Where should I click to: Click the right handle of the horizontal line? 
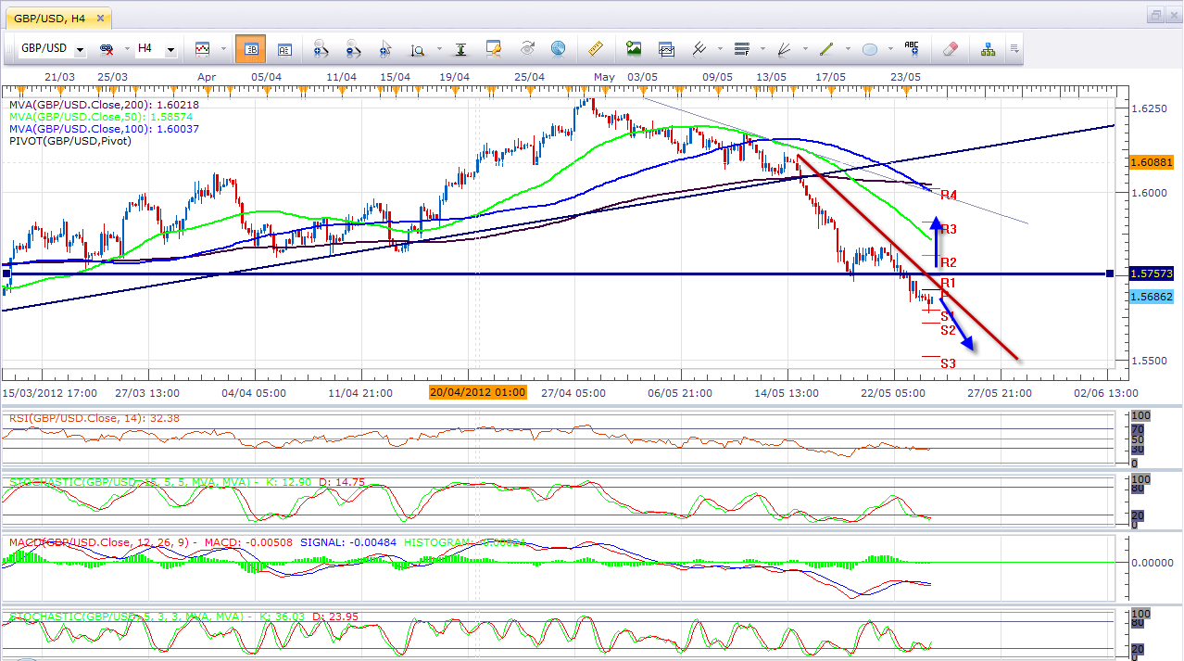click(1110, 273)
